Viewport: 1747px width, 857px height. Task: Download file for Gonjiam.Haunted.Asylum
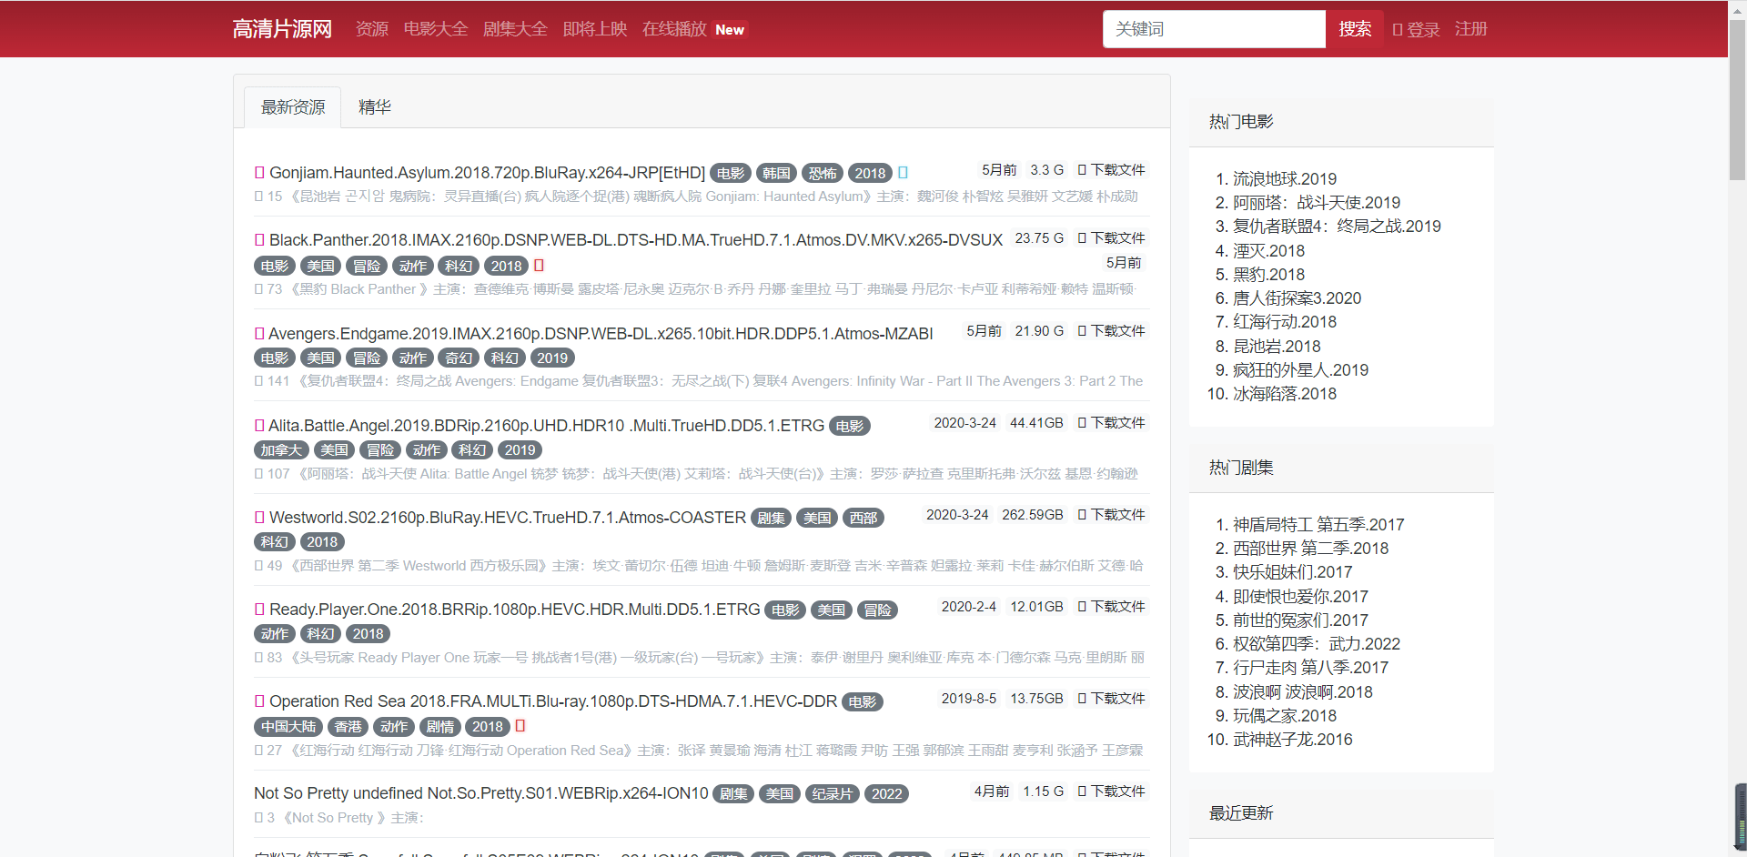click(x=1111, y=170)
